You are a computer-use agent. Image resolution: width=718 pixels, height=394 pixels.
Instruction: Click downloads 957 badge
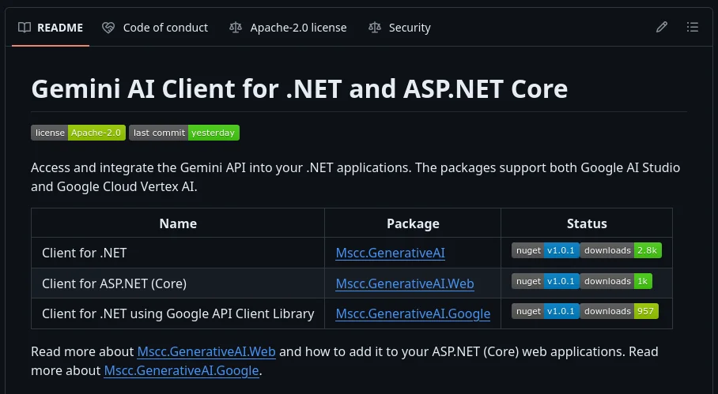point(619,311)
